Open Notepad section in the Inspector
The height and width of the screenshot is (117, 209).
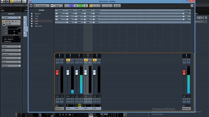pyautogui.click(x=11, y=66)
